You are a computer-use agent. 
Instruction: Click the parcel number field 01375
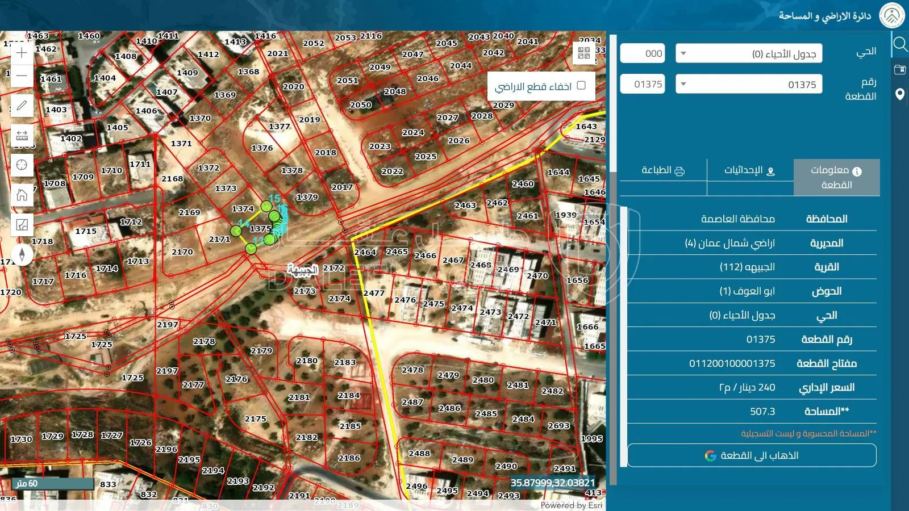643,84
